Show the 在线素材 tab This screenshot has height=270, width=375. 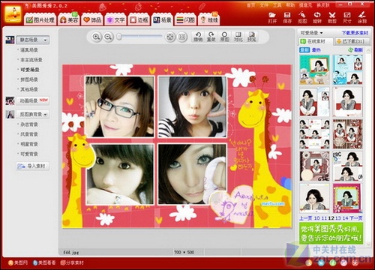[316, 41]
